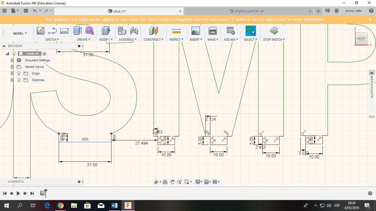Open the ASSEMBLE menu dropdown
This screenshot has width=376, height=211.
click(128, 40)
